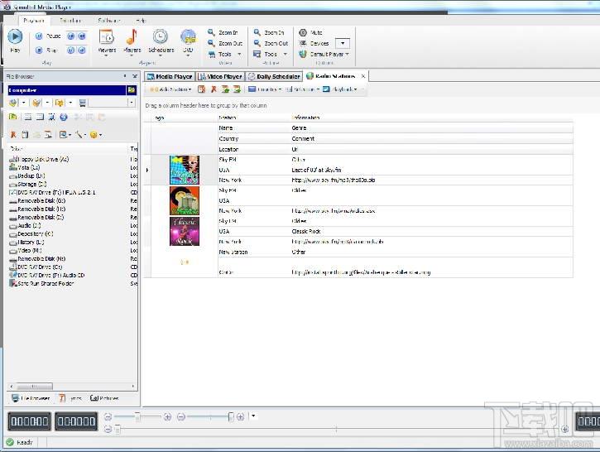Screen dimensions: 600x452
Task: Close the Radio Stations tab
Action: 363,76
